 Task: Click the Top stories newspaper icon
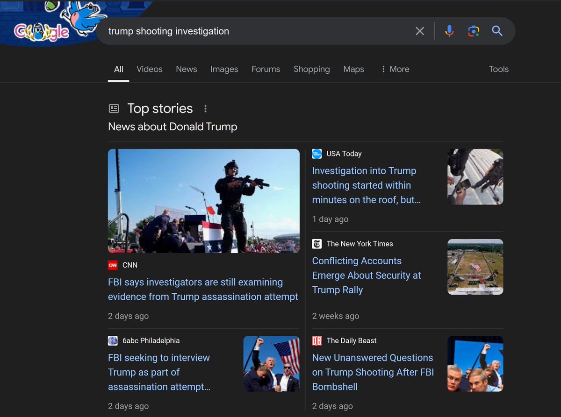(114, 109)
